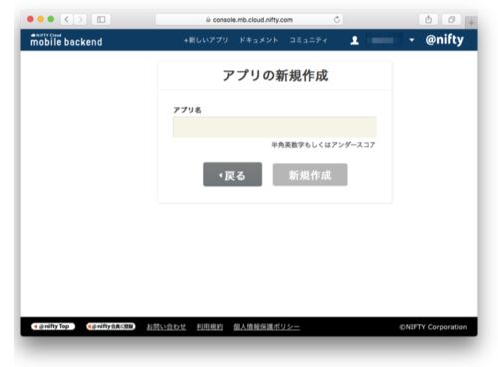Click the console.mb.cloud.nifty.com address bar
This screenshot has width=498, height=367.
[249, 20]
